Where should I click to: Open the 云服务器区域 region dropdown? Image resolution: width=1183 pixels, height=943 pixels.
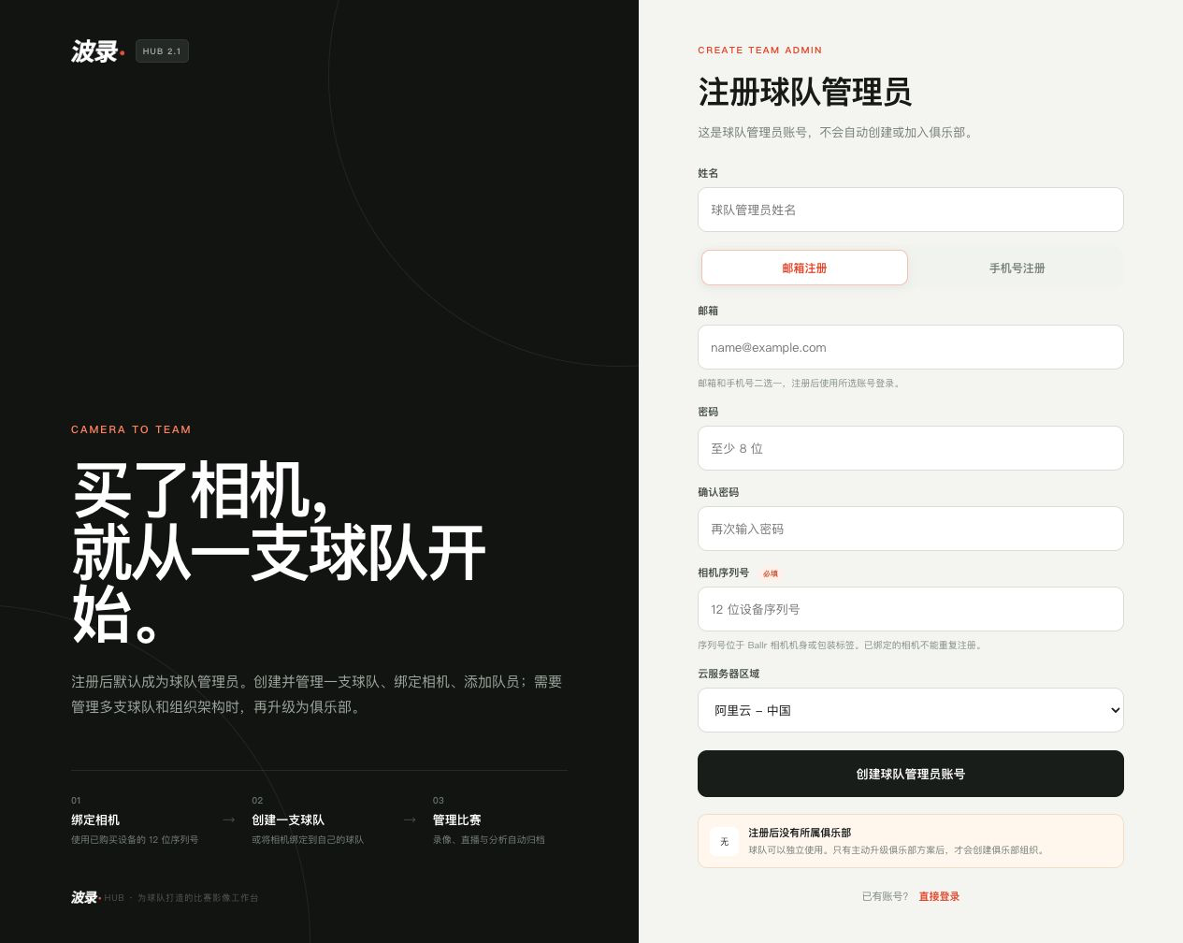[910, 710]
